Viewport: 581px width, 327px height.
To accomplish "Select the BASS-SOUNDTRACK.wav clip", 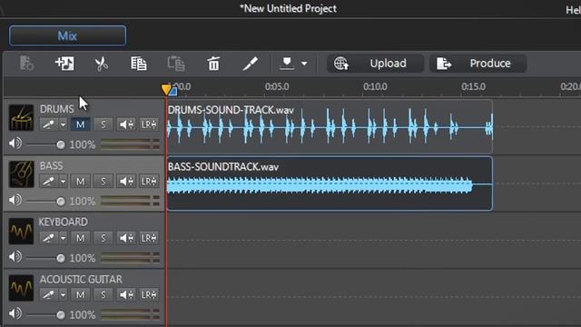I will [x=330, y=183].
